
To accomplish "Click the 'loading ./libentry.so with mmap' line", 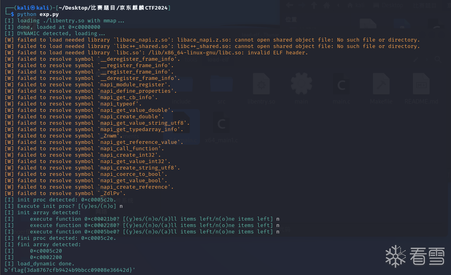I will (x=64, y=21).
